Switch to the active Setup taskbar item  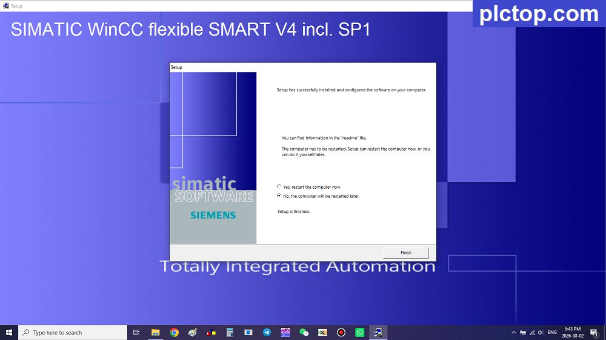[378, 332]
